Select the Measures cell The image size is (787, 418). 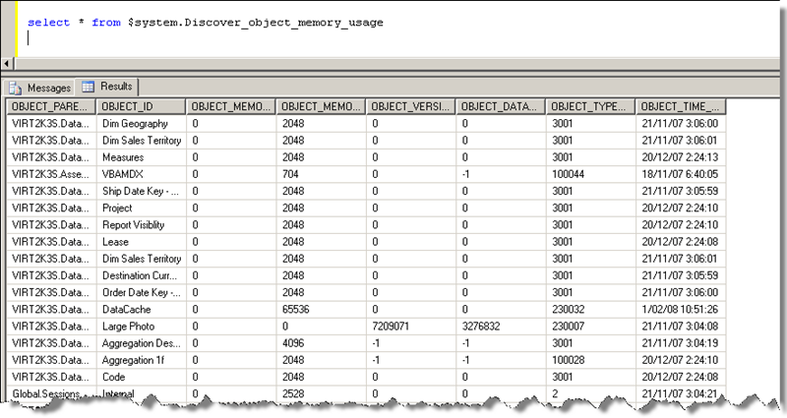tap(141, 157)
